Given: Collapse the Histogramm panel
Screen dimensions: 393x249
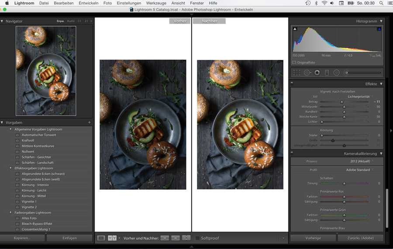Looking at the screenshot, I should (x=381, y=21).
